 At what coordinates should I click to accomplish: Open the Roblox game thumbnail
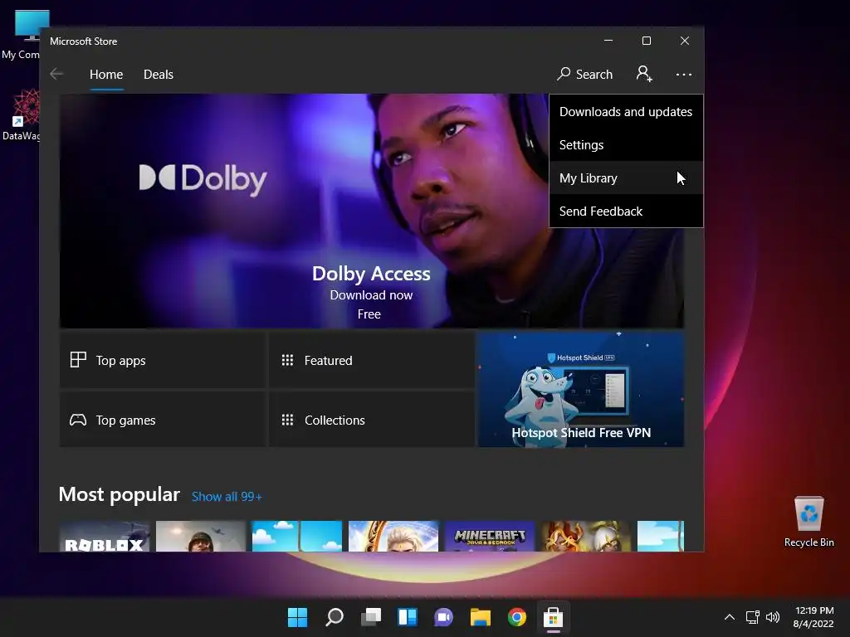click(105, 537)
